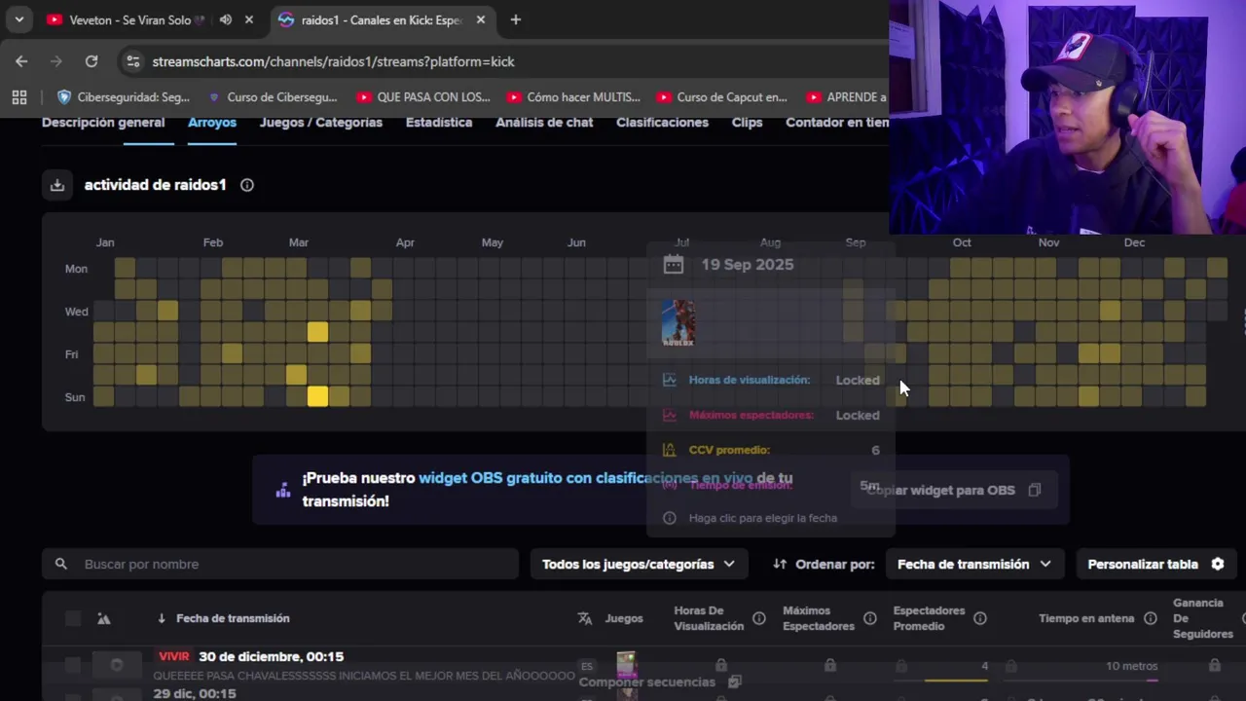Image resolution: width=1246 pixels, height=701 pixels.
Task: Open info icon next to actividad de raidos1
Action: pos(247,185)
